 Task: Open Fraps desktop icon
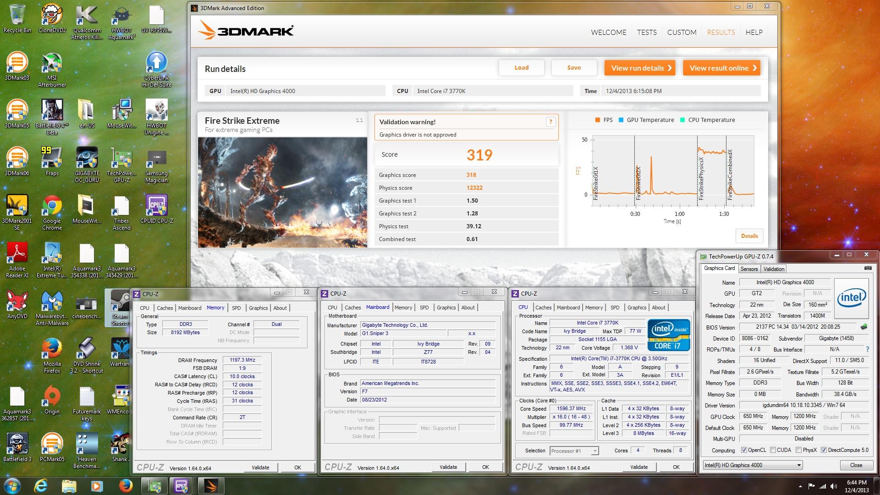52,162
